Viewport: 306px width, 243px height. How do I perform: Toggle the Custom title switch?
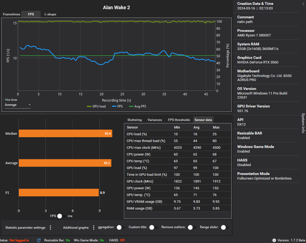tap(153, 227)
